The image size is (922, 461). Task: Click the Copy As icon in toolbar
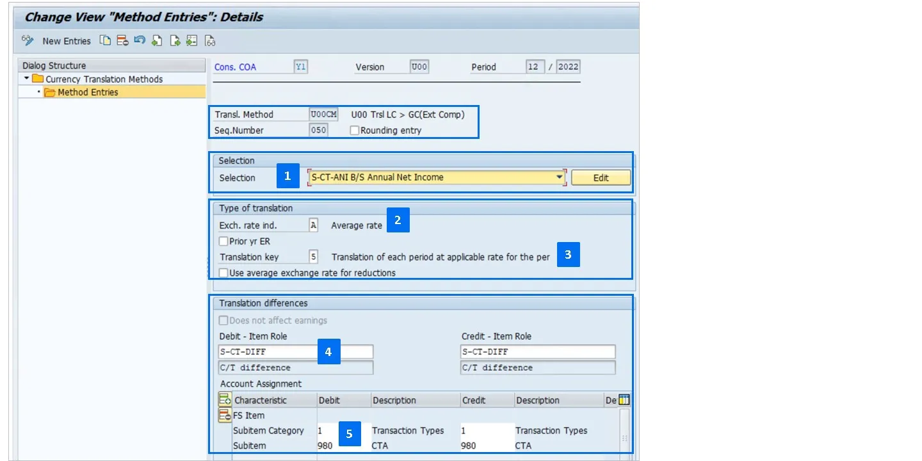tap(104, 41)
